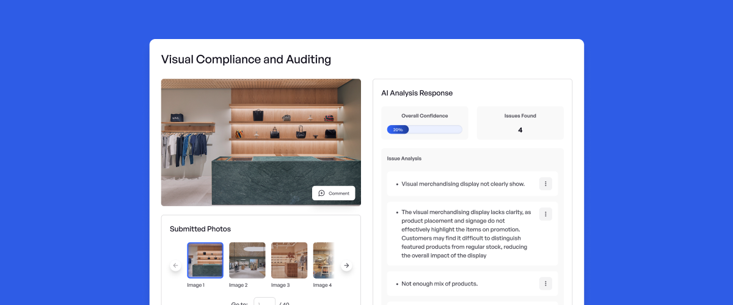Click the 20% confidence value
Viewport: 733px width, 305px height.
(x=398, y=130)
